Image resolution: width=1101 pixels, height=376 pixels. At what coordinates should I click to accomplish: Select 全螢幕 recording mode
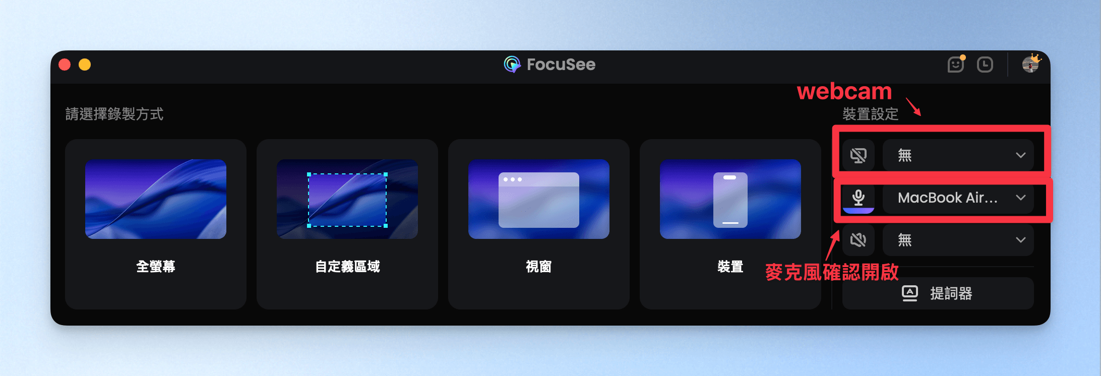156,266
